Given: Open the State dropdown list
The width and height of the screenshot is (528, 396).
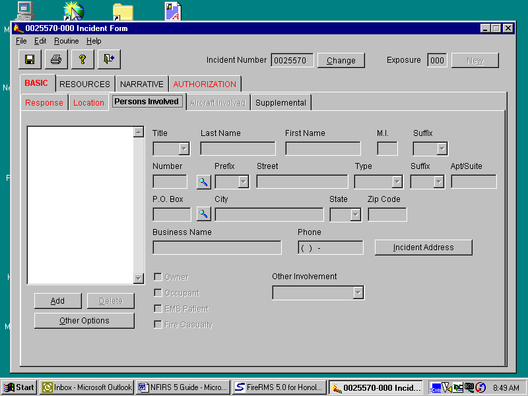Looking at the screenshot, I should tap(355, 214).
